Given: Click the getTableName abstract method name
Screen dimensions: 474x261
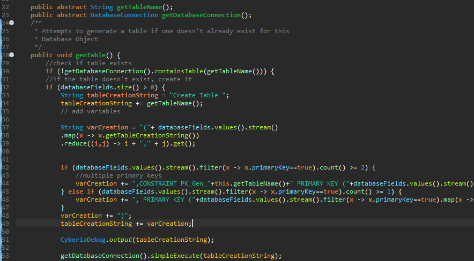Looking at the screenshot, I should click(139, 7).
